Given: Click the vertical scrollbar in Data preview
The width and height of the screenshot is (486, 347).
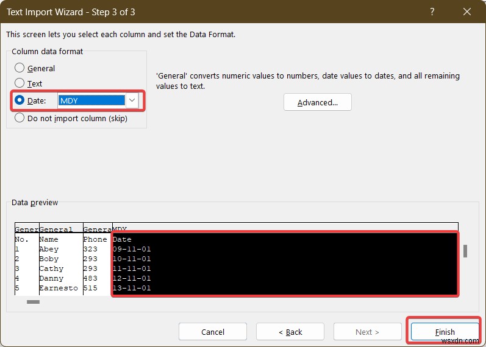Looking at the screenshot, I should [465, 251].
